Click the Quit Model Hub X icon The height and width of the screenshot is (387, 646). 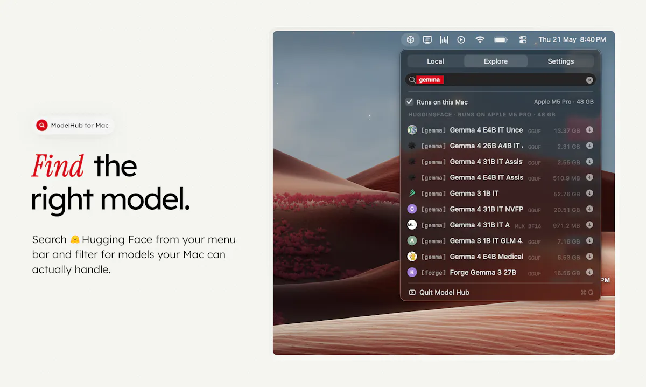coord(412,293)
